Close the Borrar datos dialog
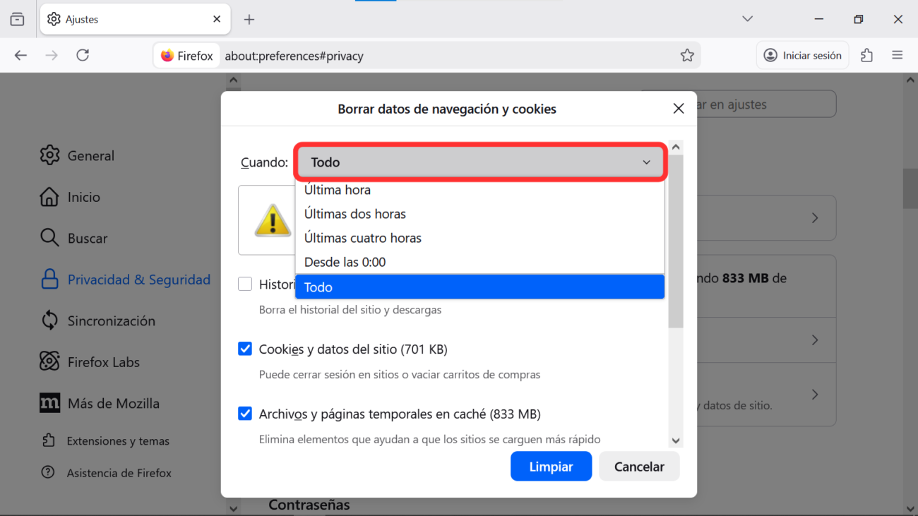918x516 pixels. coord(678,109)
